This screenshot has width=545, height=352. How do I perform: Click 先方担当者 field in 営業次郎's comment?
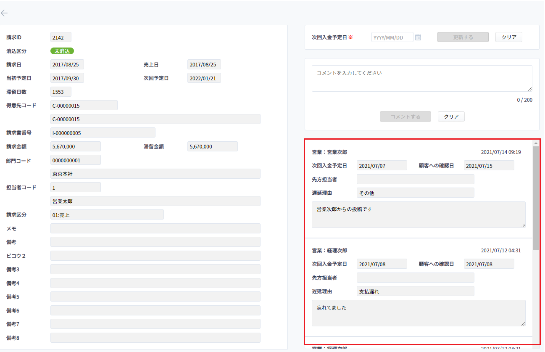416,179
